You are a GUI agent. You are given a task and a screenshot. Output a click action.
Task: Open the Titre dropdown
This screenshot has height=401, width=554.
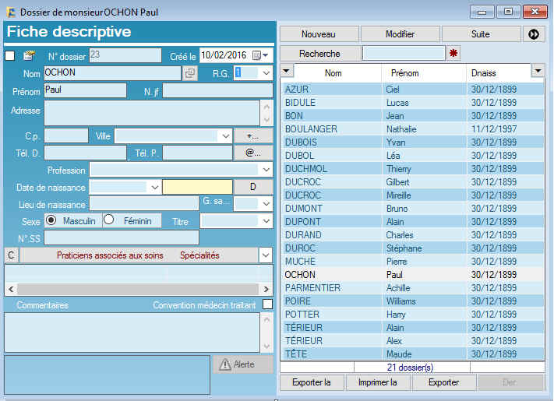pos(266,221)
